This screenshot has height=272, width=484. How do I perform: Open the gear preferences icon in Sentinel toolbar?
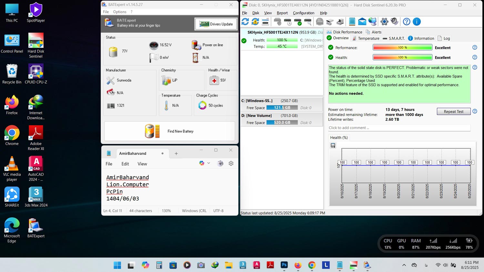(x=384, y=22)
